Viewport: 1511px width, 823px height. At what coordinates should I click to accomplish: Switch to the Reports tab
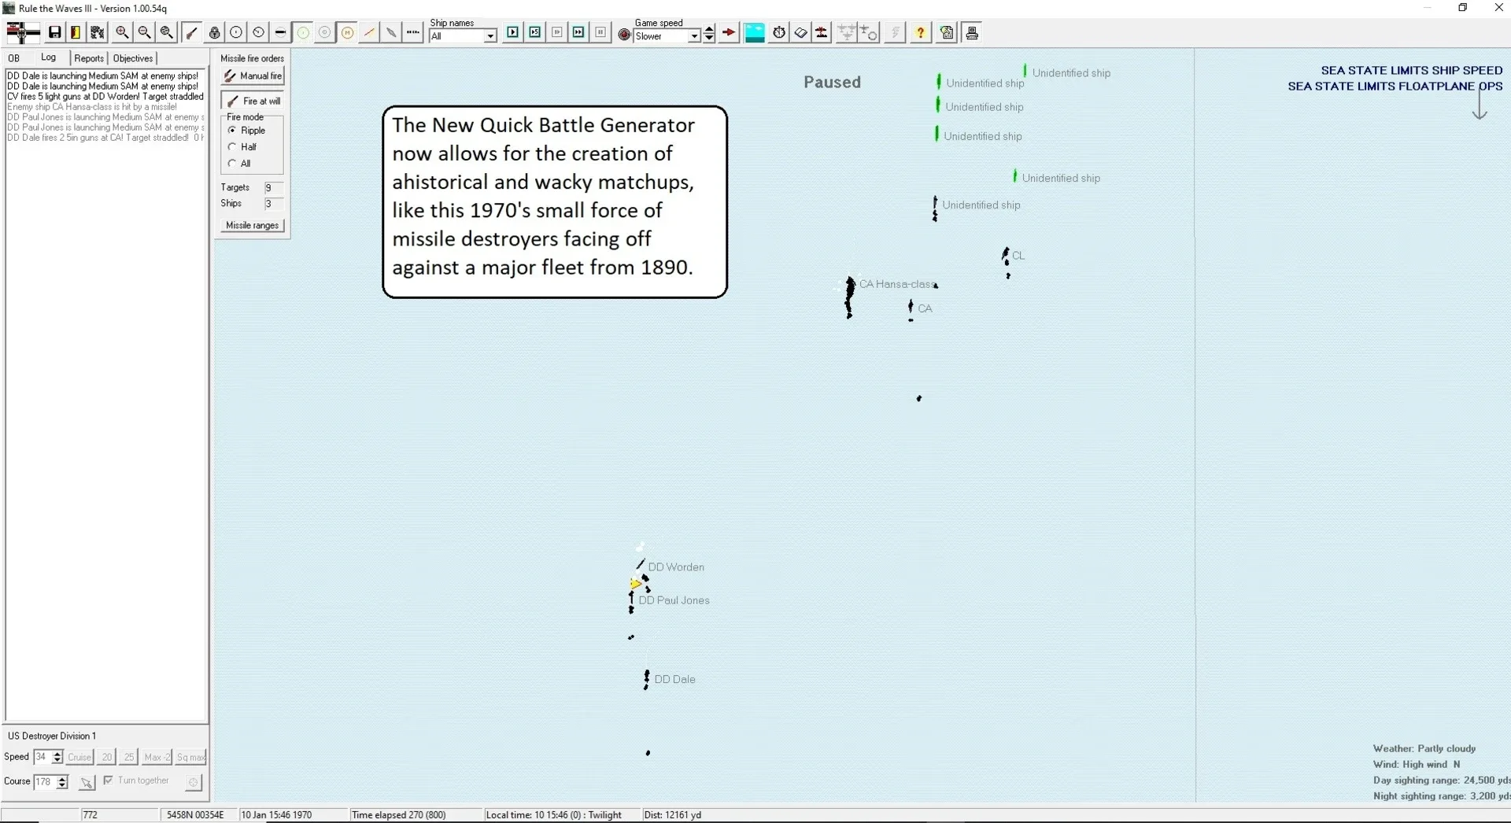pos(89,58)
